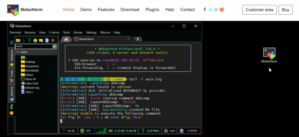This screenshot has height=137, width=299.
Task: Open the Features page link
Action: point(106,10)
